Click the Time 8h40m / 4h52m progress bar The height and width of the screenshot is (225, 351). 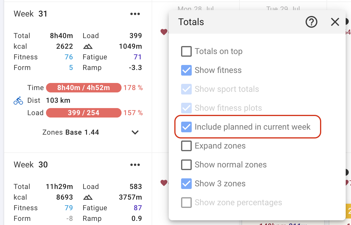pyautogui.click(x=83, y=88)
